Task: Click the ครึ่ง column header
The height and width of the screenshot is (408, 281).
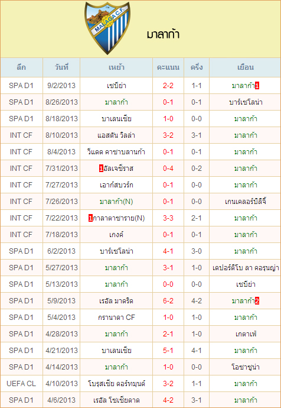Action: 197,67
